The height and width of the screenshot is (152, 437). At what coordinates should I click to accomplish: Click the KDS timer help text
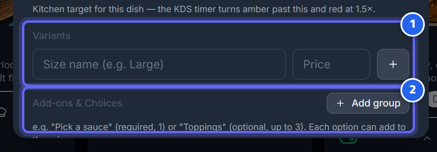coord(204,9)
